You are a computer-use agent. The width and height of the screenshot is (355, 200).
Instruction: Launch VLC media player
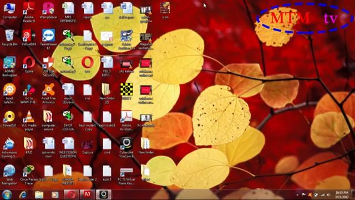[29, 120]
